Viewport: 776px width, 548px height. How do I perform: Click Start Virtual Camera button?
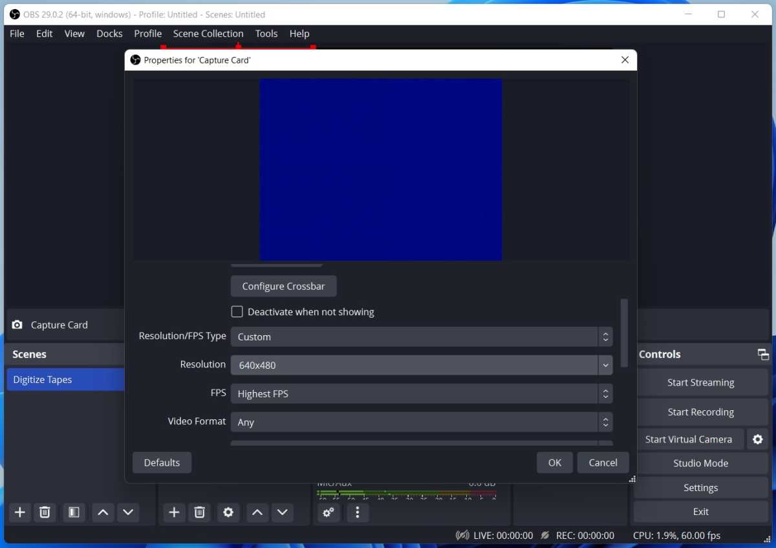[x=689, y=439]
